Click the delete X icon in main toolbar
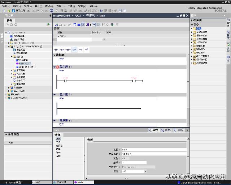 pyautogui.click(x=46, y=11)
